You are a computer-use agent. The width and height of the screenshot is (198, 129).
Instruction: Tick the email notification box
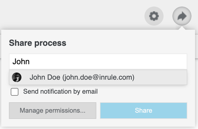15,92
